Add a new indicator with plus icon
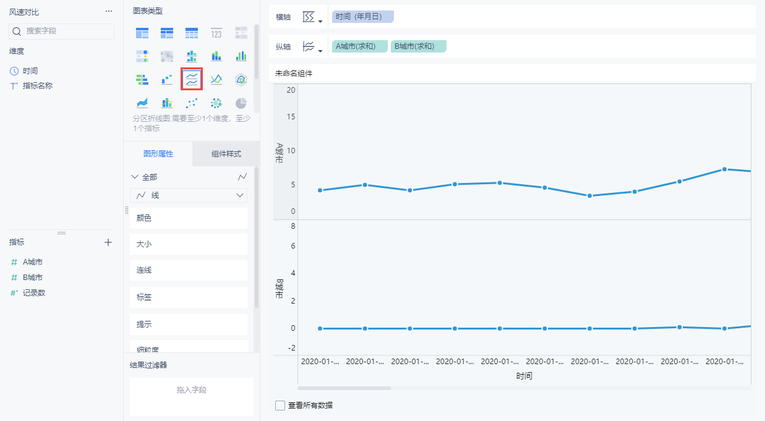Viewport: 765px width, 421px height. [108, 242]
